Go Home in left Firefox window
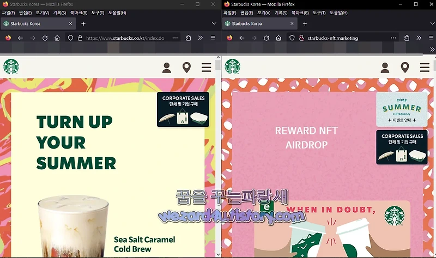436x258 pixels. [57, 38]
